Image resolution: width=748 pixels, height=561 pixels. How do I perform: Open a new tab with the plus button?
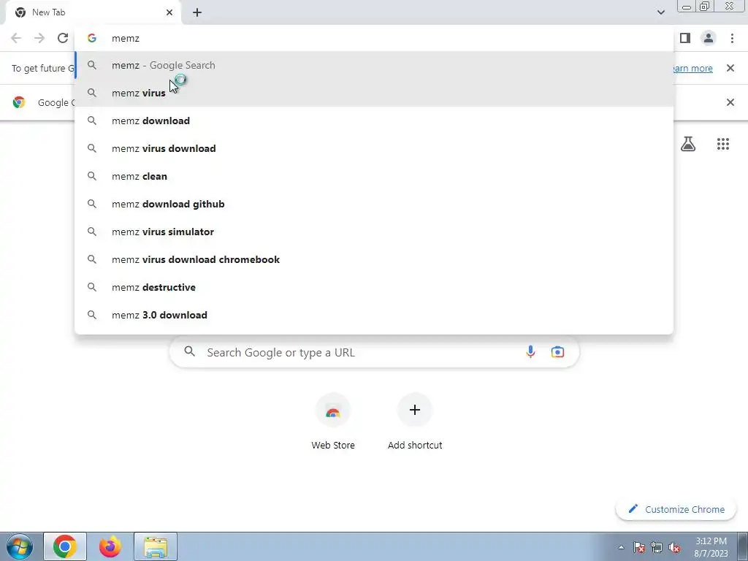point(197,12)
